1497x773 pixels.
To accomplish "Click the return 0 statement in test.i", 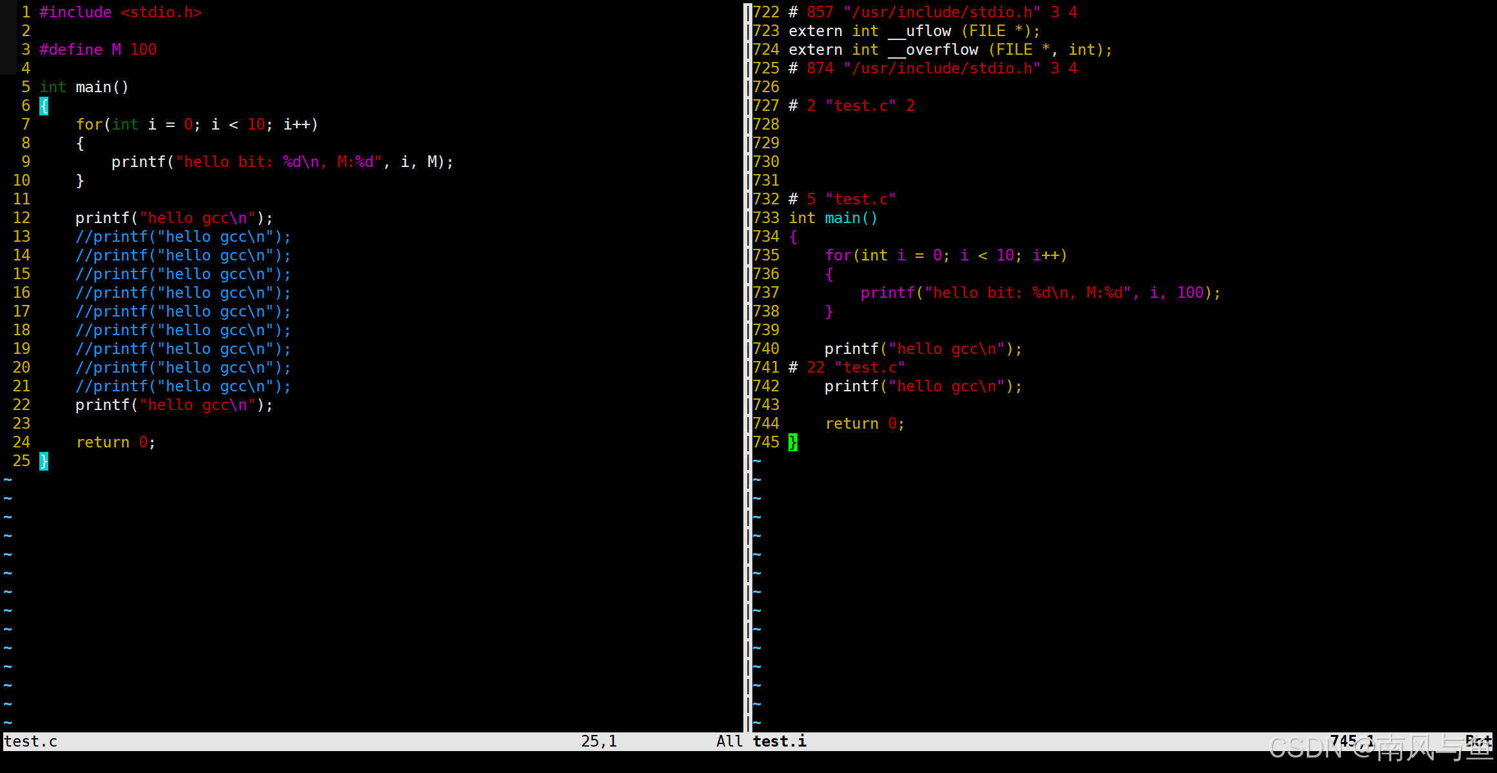I will tap(865, 424).
